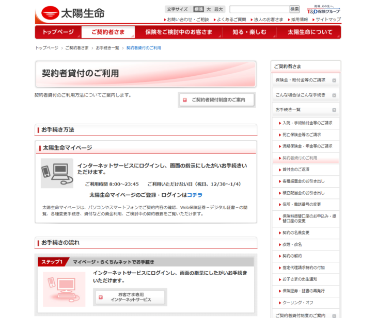Open 各種据置金のお引き出し sidebar item

tap(306, 181)
